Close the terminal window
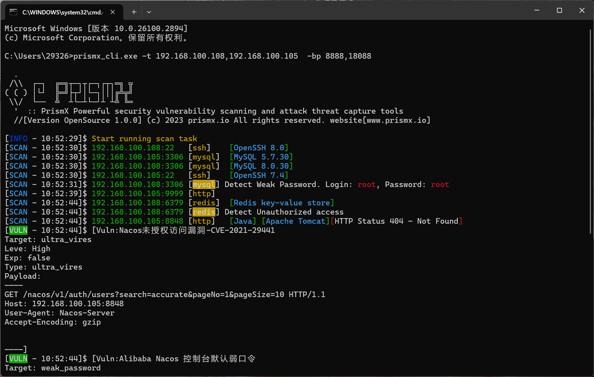This screenshot has height=377, width=594. [x=582, y=10]
